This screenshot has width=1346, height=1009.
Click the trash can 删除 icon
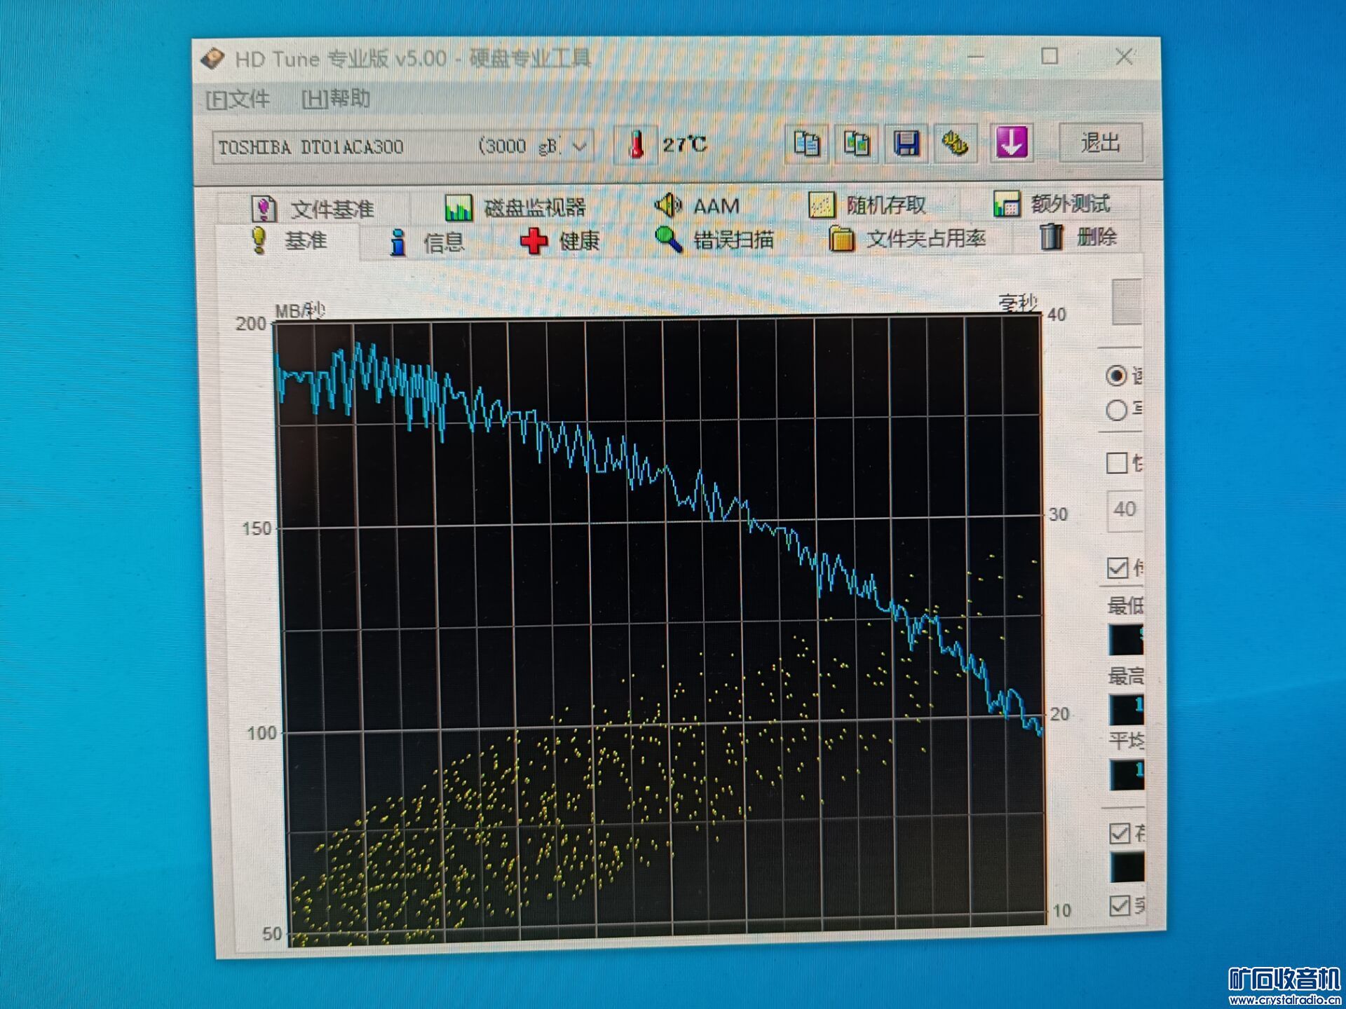coord(1051,237)
